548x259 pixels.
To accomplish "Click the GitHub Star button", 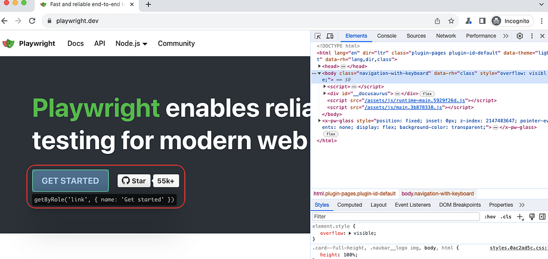I will [x=134, y=181].
